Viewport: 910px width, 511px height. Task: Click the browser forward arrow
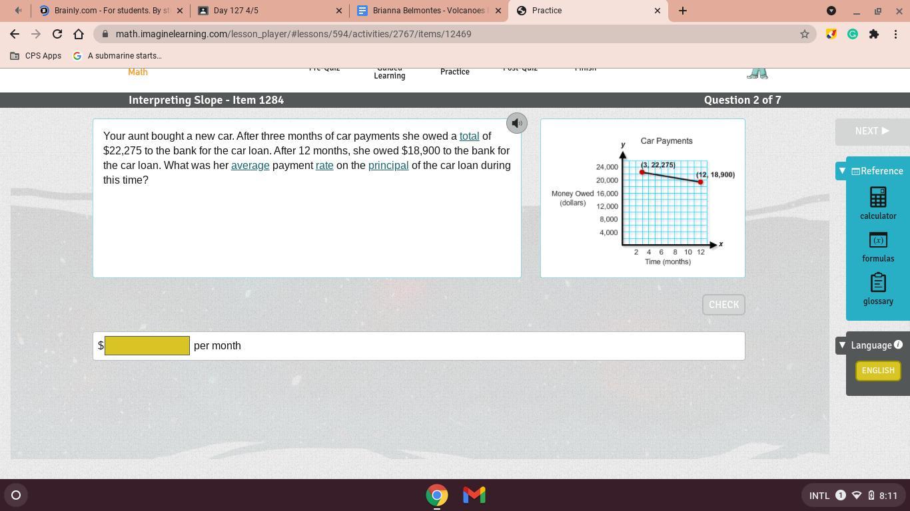pyautogui.click(x=36, y=34)
